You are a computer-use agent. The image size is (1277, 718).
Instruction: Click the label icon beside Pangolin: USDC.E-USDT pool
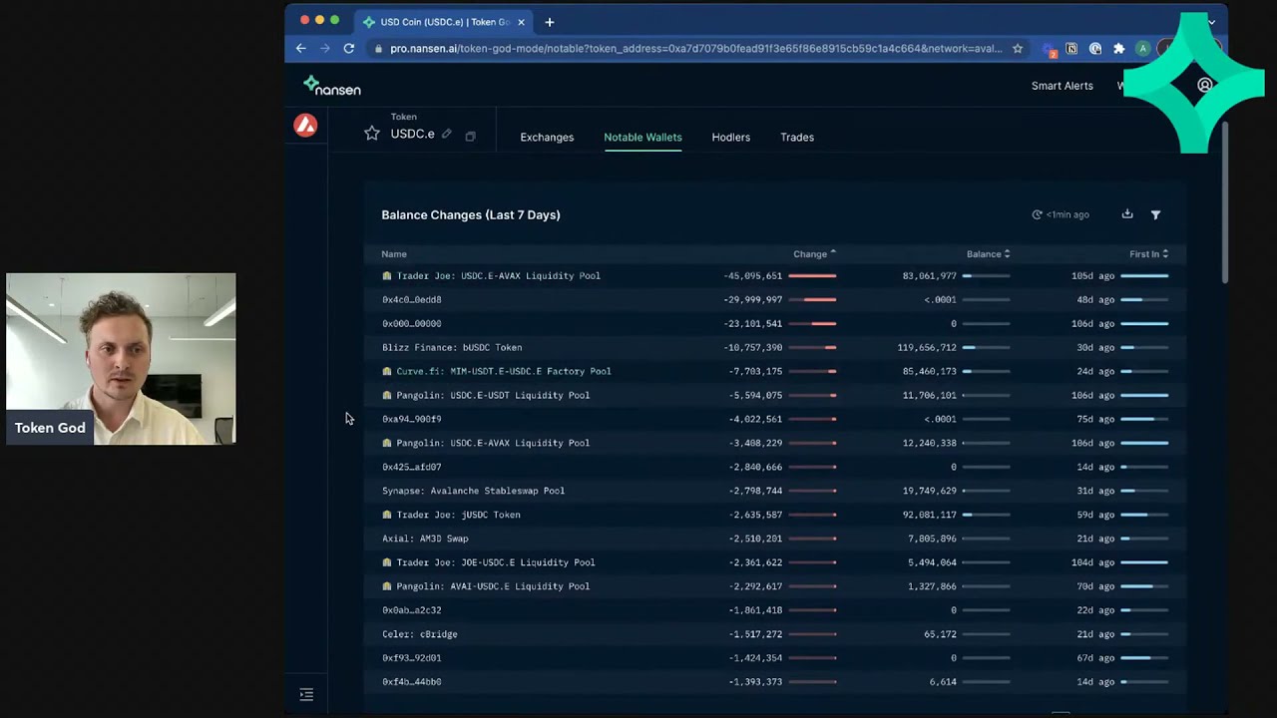point(387,395)
